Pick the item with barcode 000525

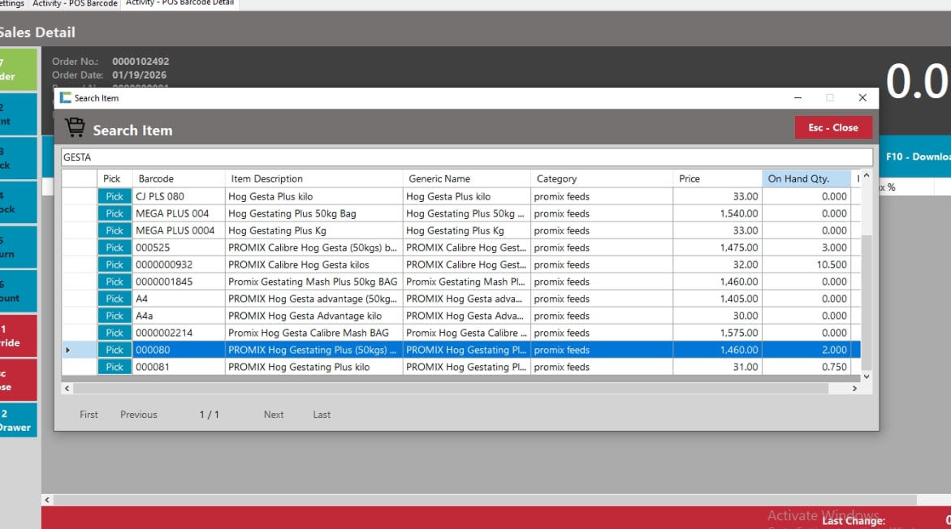[x=115, y=248]
